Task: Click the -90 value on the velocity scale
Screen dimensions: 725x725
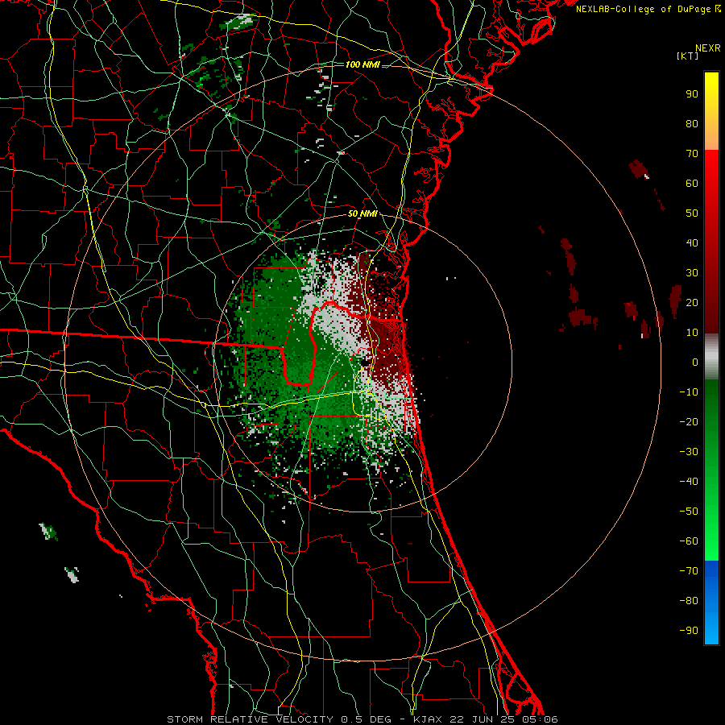Action: click(689, 631)
